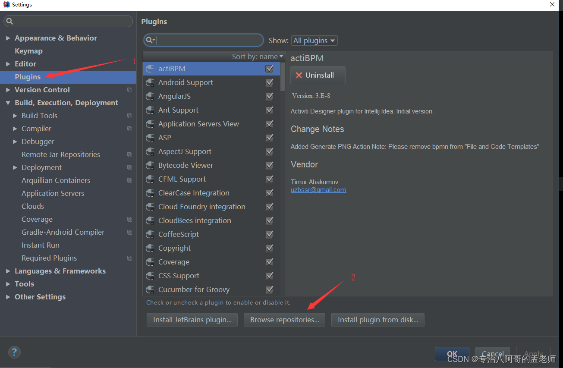
Task: Uncheck Ant Support plugin checkbox
Action: click(270, 110)
